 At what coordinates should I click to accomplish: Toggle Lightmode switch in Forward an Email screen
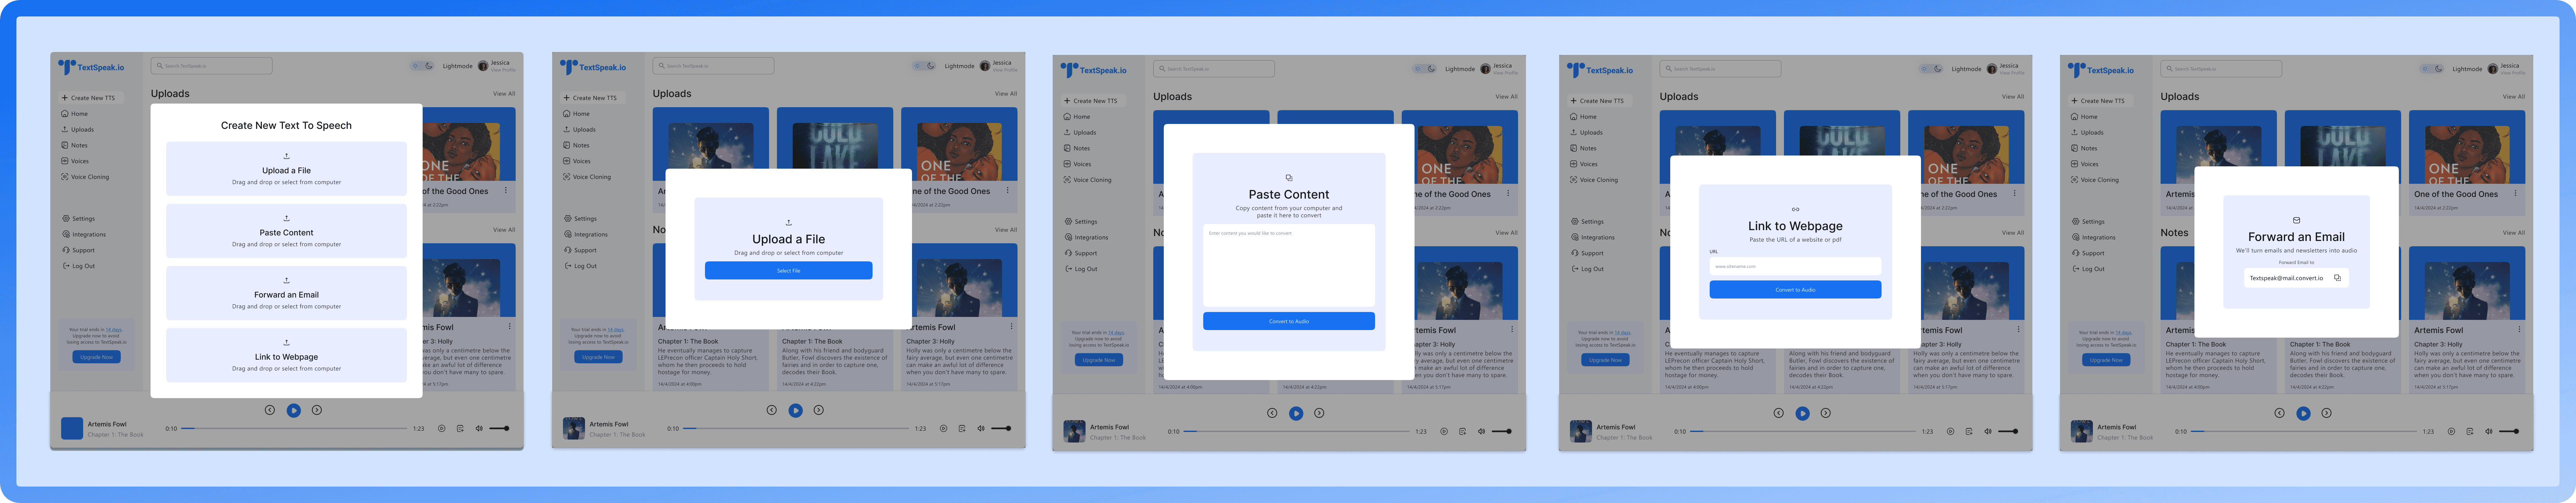2432,69
